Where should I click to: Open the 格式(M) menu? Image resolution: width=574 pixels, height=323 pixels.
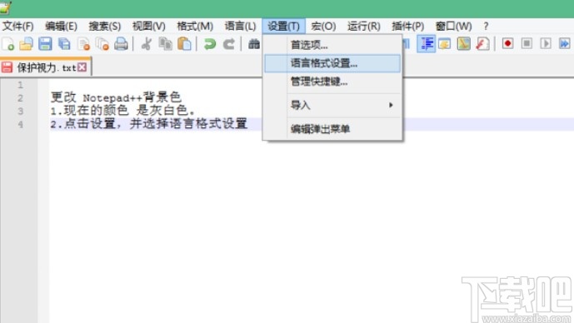(195, 27)
